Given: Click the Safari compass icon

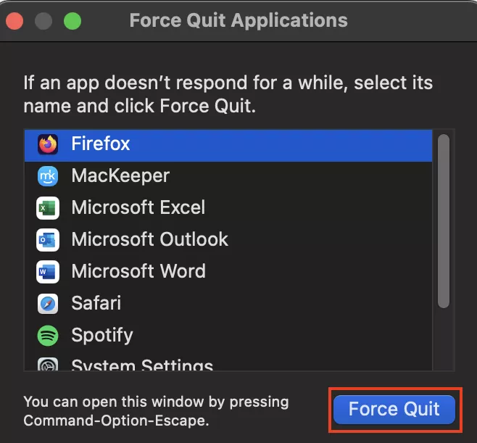Looking at the screenshot, I should 48,304.
